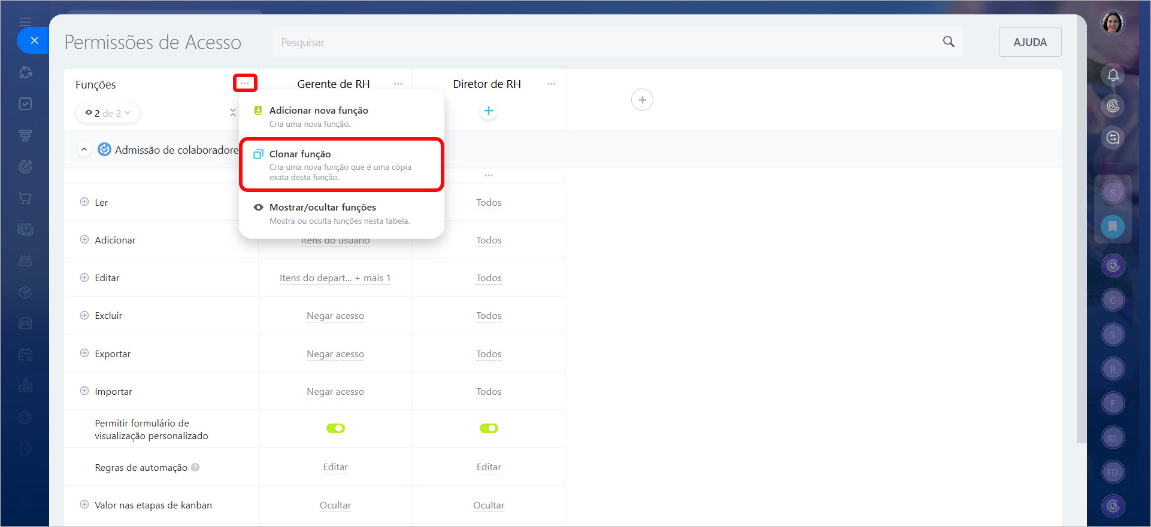Screen dimensions: 1151x527
Task: Expand the Importar permission row
Action: point(84,391)
